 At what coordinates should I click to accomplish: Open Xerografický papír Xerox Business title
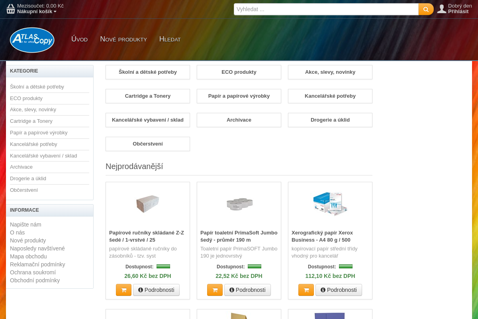click(x=322, y=236)
